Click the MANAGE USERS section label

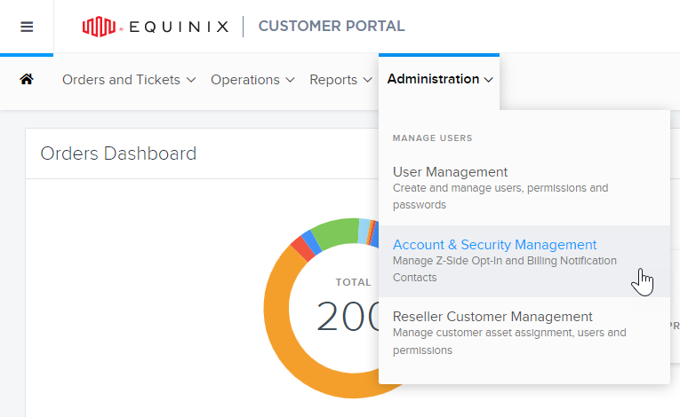click(x=432, y=138)
